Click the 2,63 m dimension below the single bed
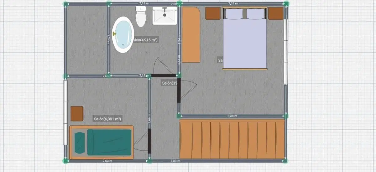Viewport: 376px width, 172px height. coord(108,161)
